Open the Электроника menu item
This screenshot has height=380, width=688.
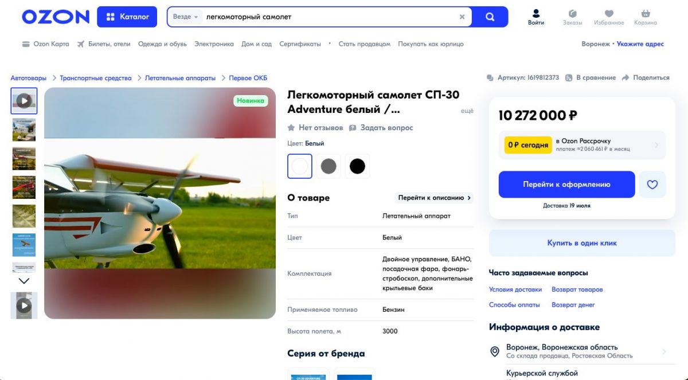214,44
